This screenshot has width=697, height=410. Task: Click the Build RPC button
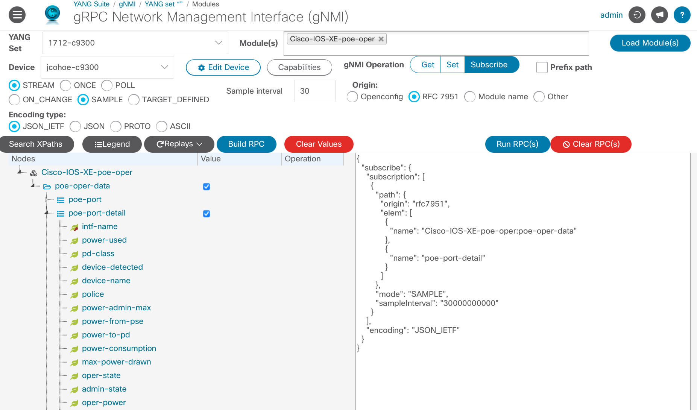246,144
